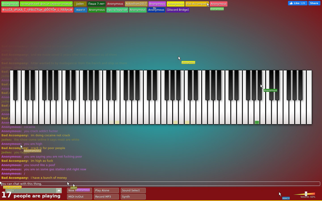Click the chat input field
The width and height of the screenshot is (322, 201).
click(x=160, y=184)
